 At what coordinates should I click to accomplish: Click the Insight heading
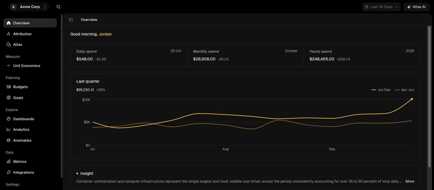pyautogui.click(x=87, y=173)
